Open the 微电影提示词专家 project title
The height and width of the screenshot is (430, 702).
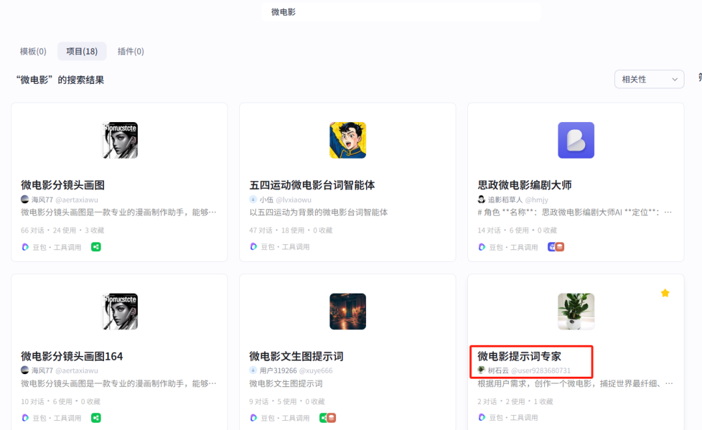(519, 356)
